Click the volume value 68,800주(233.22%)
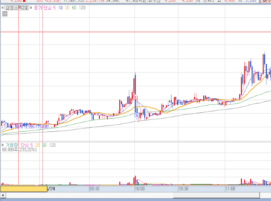 click(x=19, y=150)
